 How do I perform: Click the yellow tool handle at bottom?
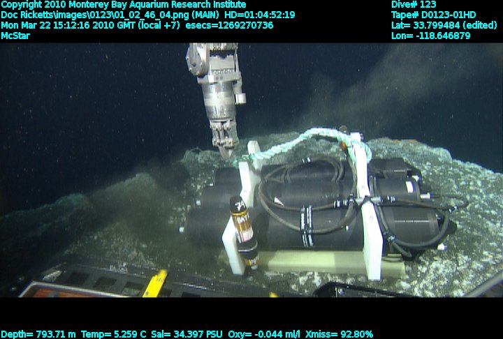tap(155, 283)
